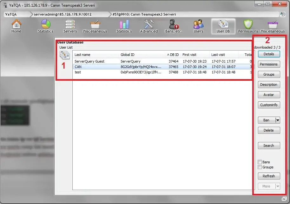Click the Details button

269,54
